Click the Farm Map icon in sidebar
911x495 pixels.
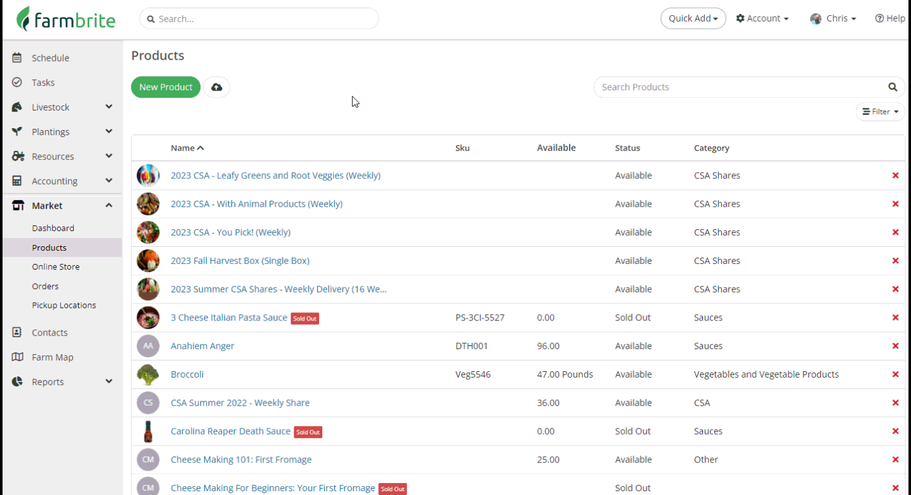tap(18, 357)
